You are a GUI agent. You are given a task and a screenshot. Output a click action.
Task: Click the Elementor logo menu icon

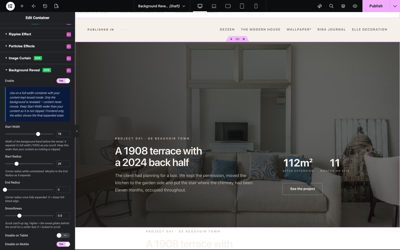(x=10, y=6)
